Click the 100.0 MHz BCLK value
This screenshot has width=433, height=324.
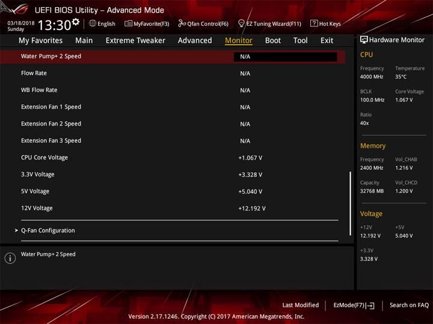pos(372,100)
